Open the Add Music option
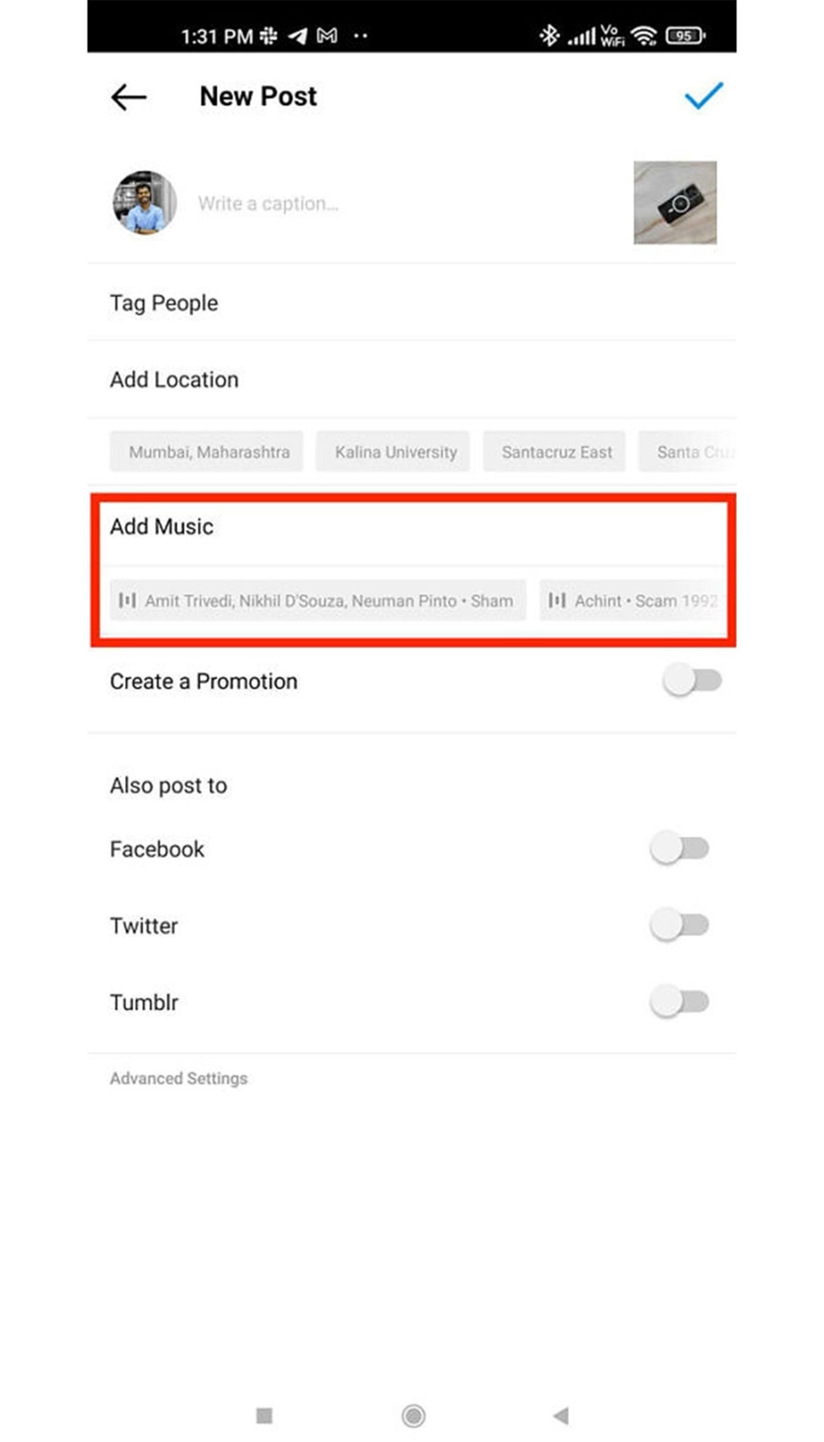Screen dimensions: 824x1442 (x=162, y=527)
